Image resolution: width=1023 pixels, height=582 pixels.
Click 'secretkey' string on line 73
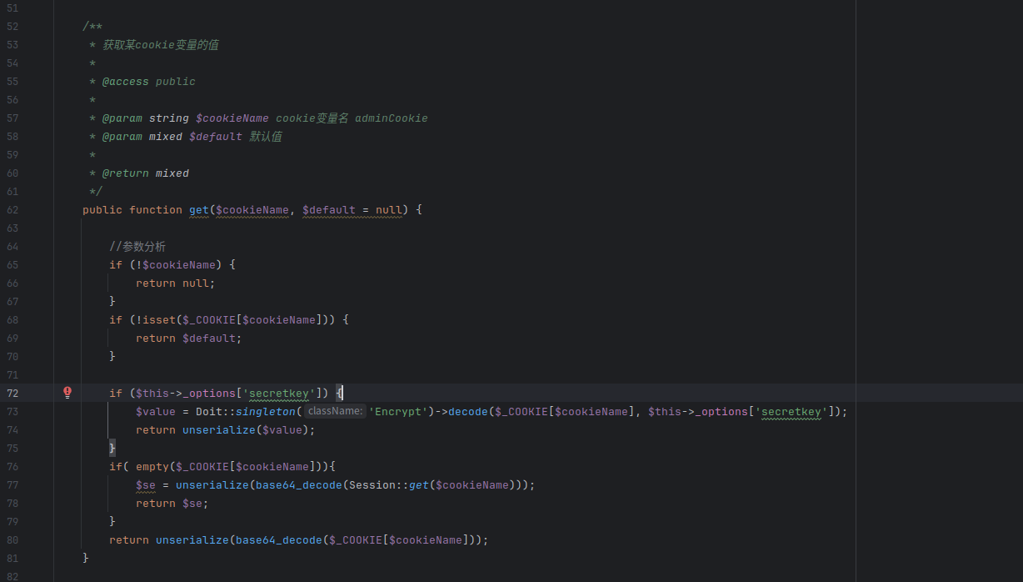(x=791, y=411)
